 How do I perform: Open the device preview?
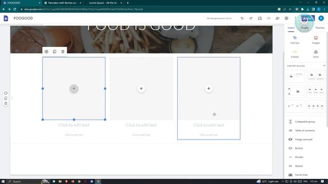click(260, 18)
